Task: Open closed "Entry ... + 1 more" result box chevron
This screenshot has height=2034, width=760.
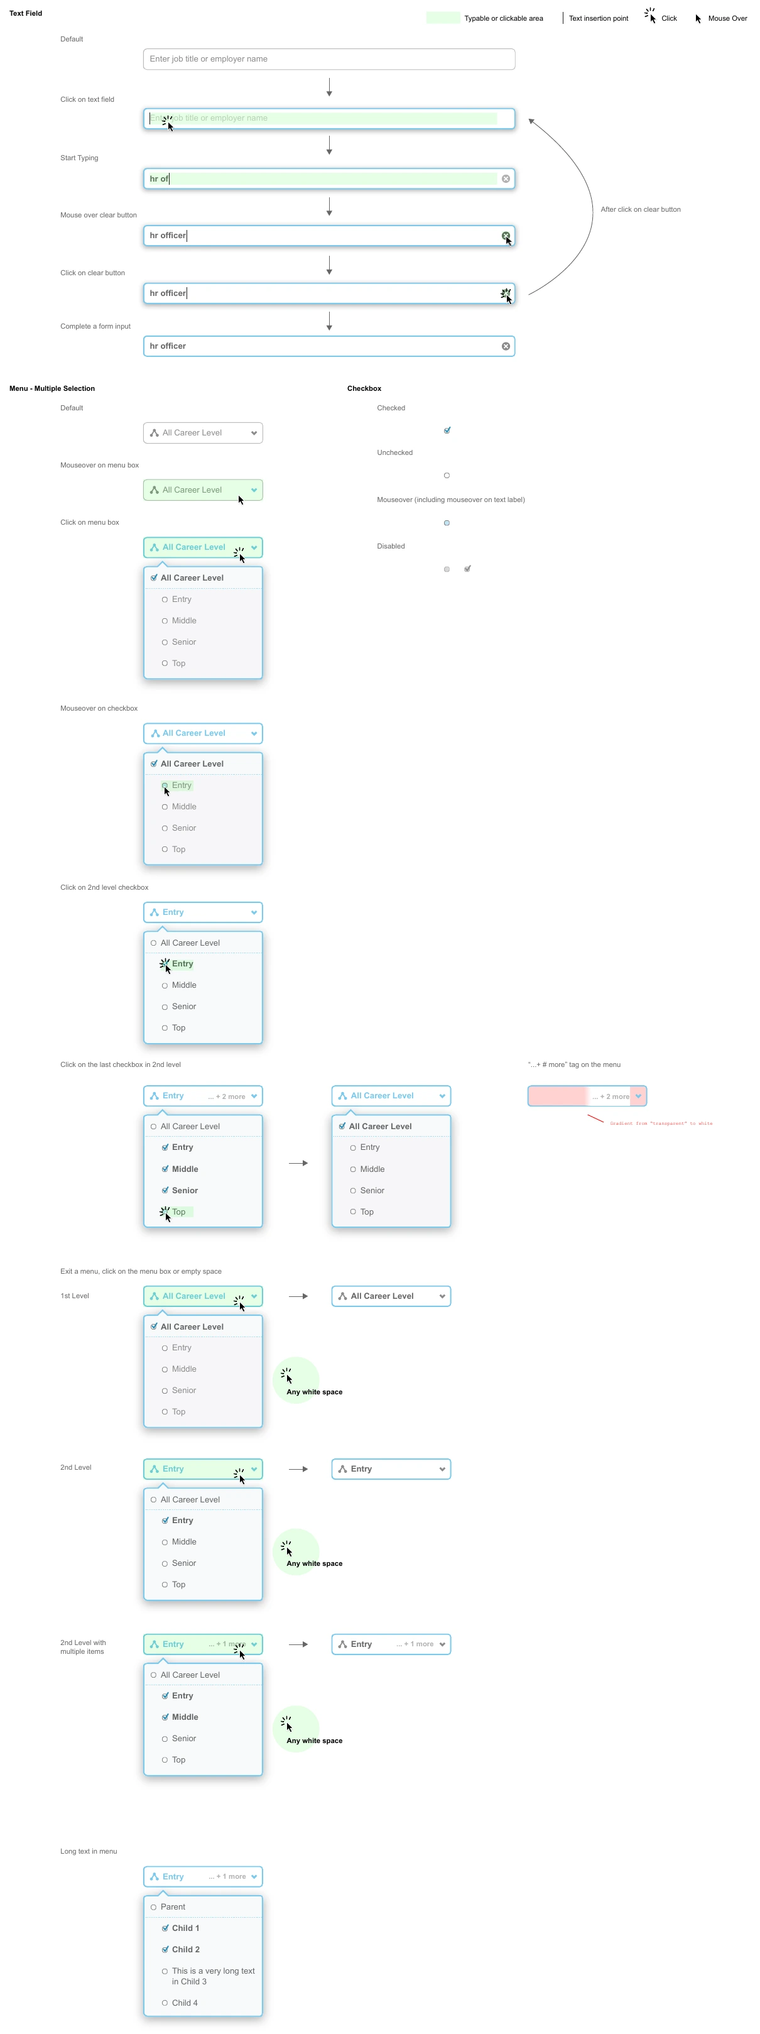Action: point(443,1644)
